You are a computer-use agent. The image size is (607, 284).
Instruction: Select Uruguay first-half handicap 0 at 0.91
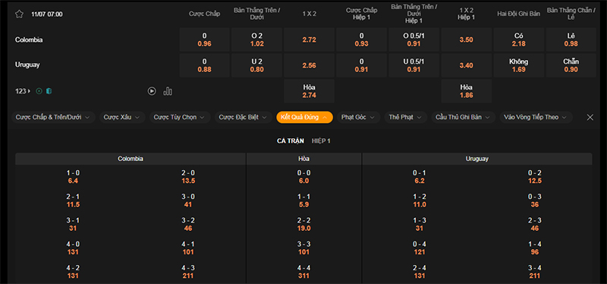pos(362,65)
